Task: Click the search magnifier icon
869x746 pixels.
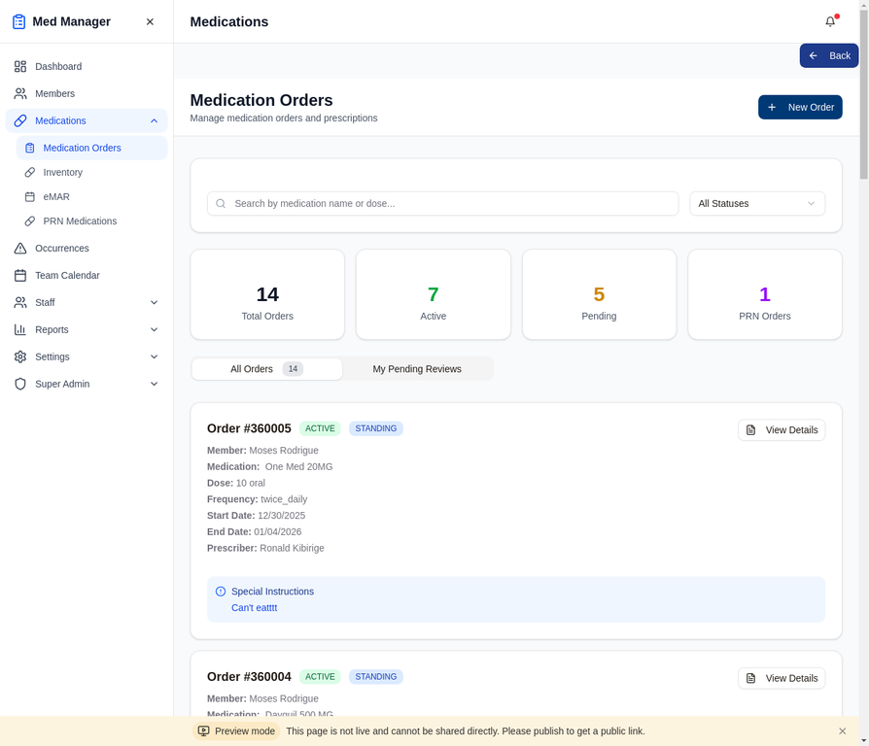Action: click(220, 203)
